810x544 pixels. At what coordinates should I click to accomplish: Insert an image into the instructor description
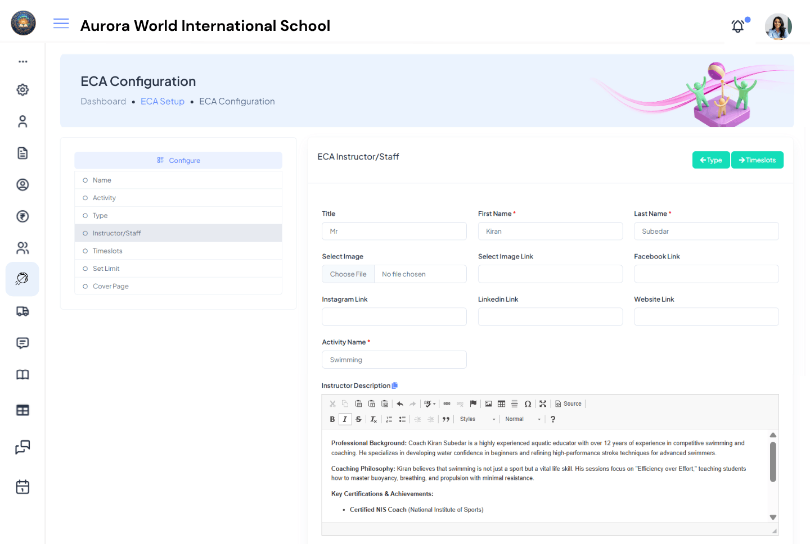coord(487,404)
